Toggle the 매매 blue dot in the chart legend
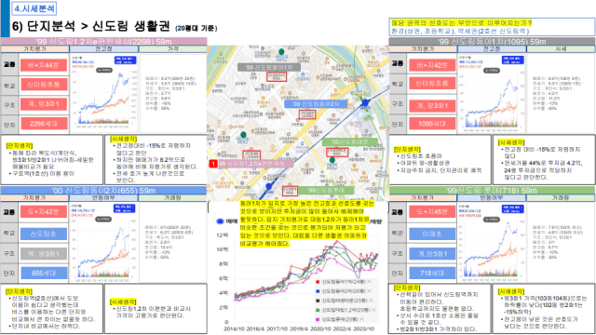The image size is (596, 335). 220,221
